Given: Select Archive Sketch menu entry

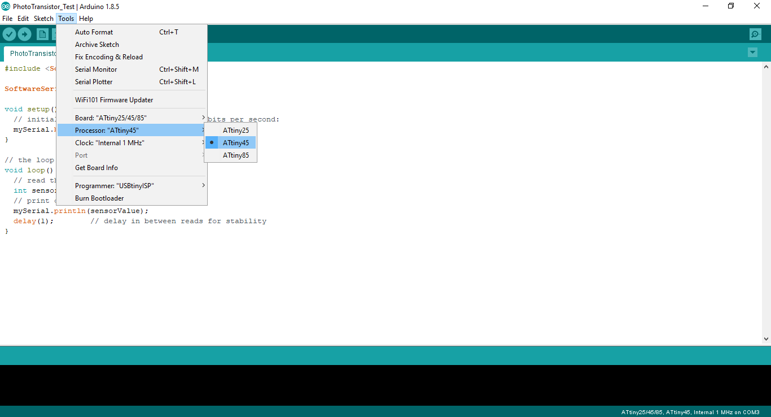Looking at the screenshot, I should 132,45.
